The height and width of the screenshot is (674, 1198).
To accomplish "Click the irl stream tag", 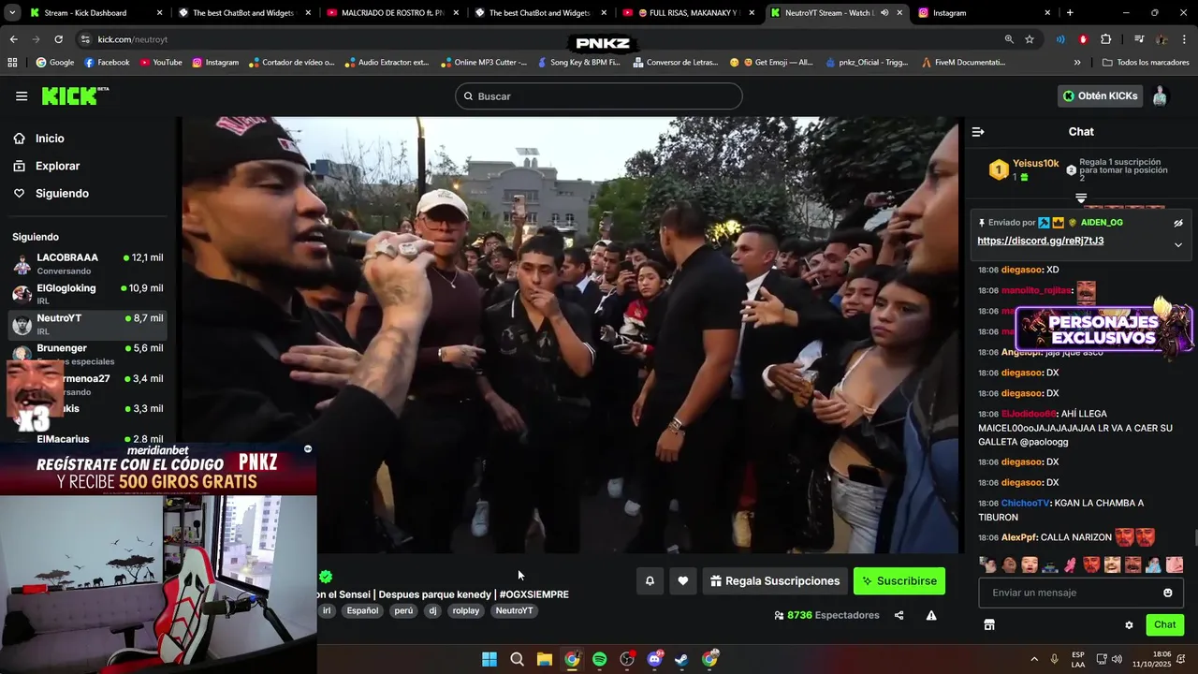I will [327, 610].
